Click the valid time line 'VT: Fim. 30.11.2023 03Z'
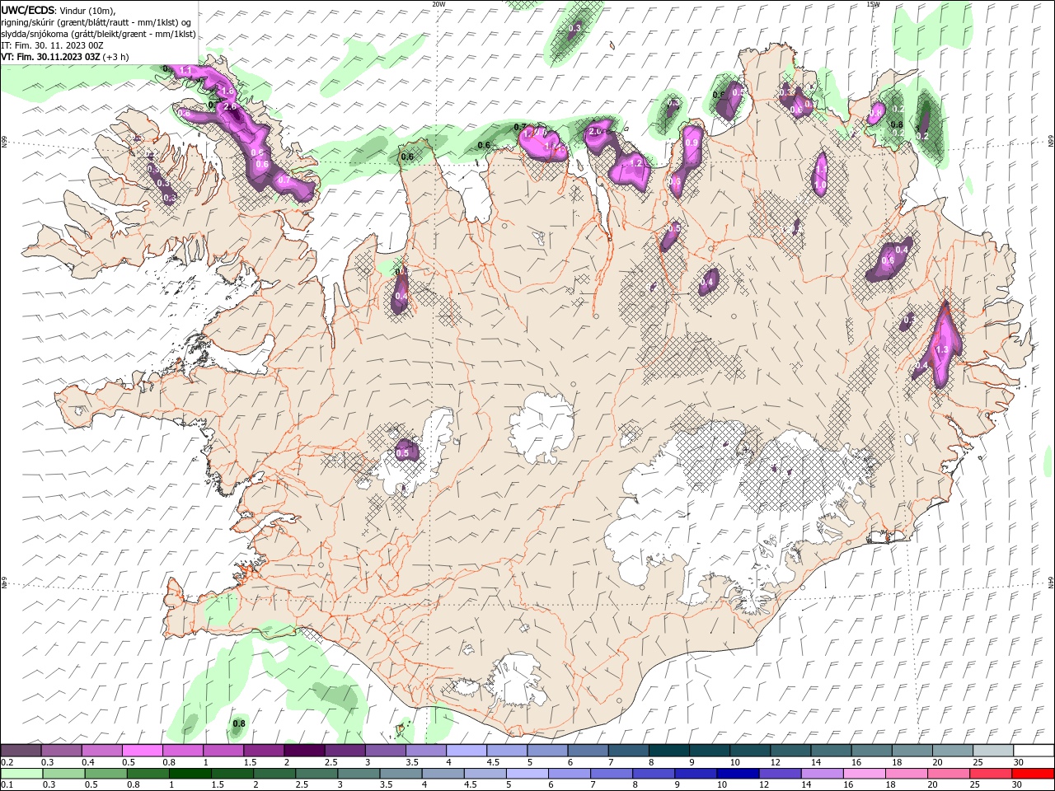Screen dimensions: 1055x791 51,57
